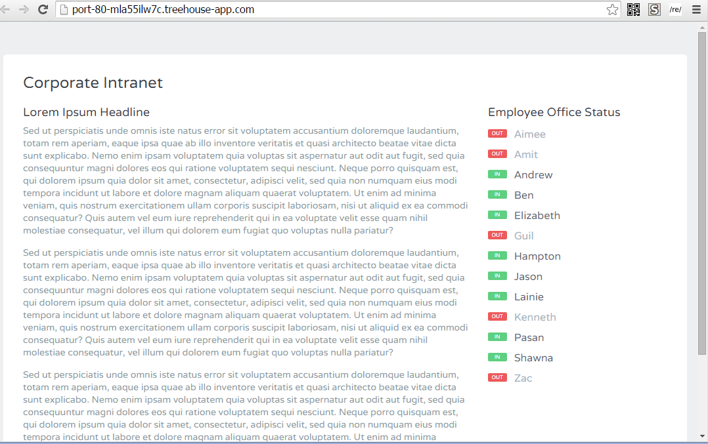
Task: Click Hampton's name
Action: point(537,256)
